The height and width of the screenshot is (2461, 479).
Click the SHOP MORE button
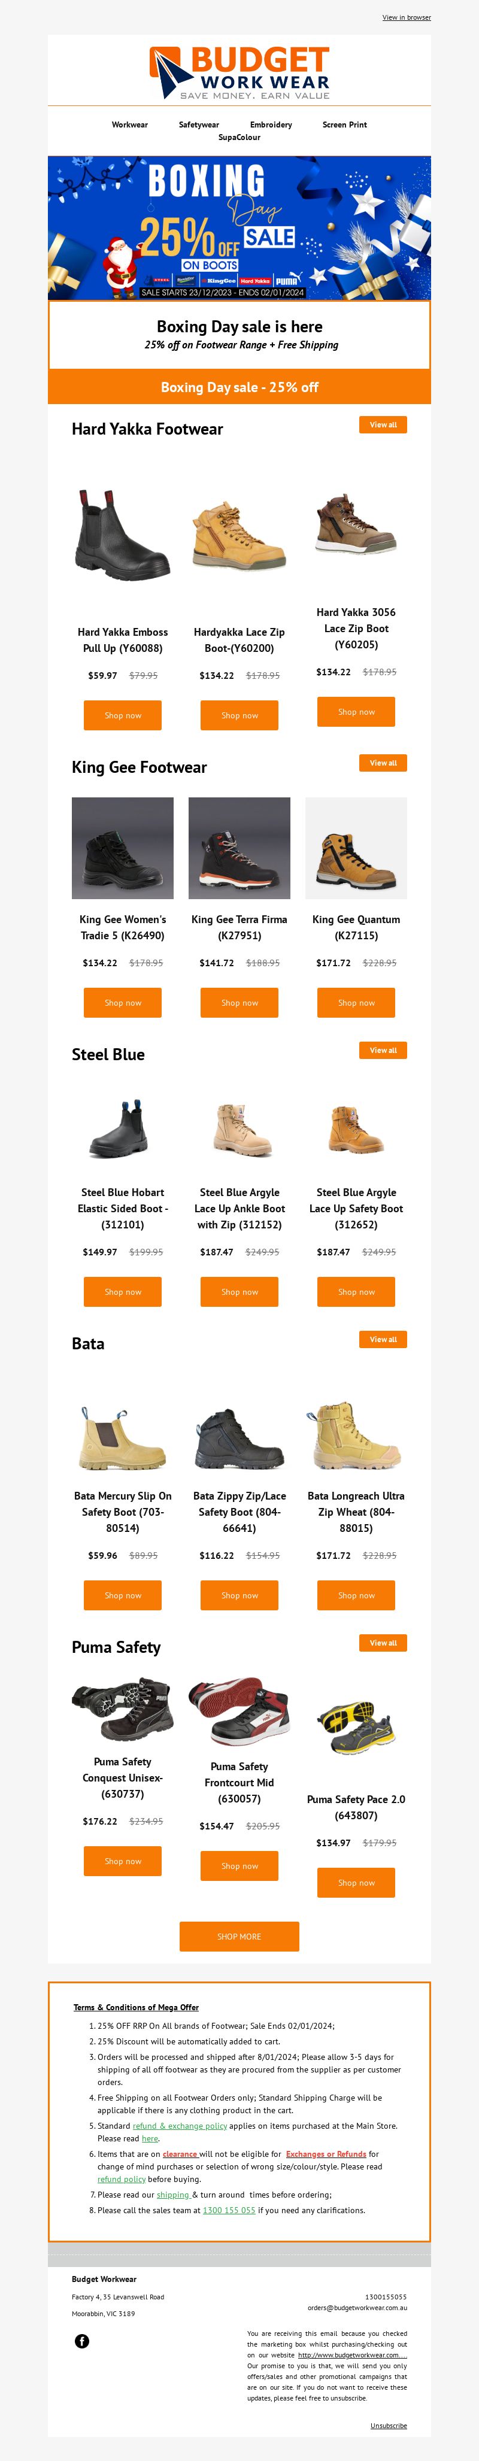239,1937
